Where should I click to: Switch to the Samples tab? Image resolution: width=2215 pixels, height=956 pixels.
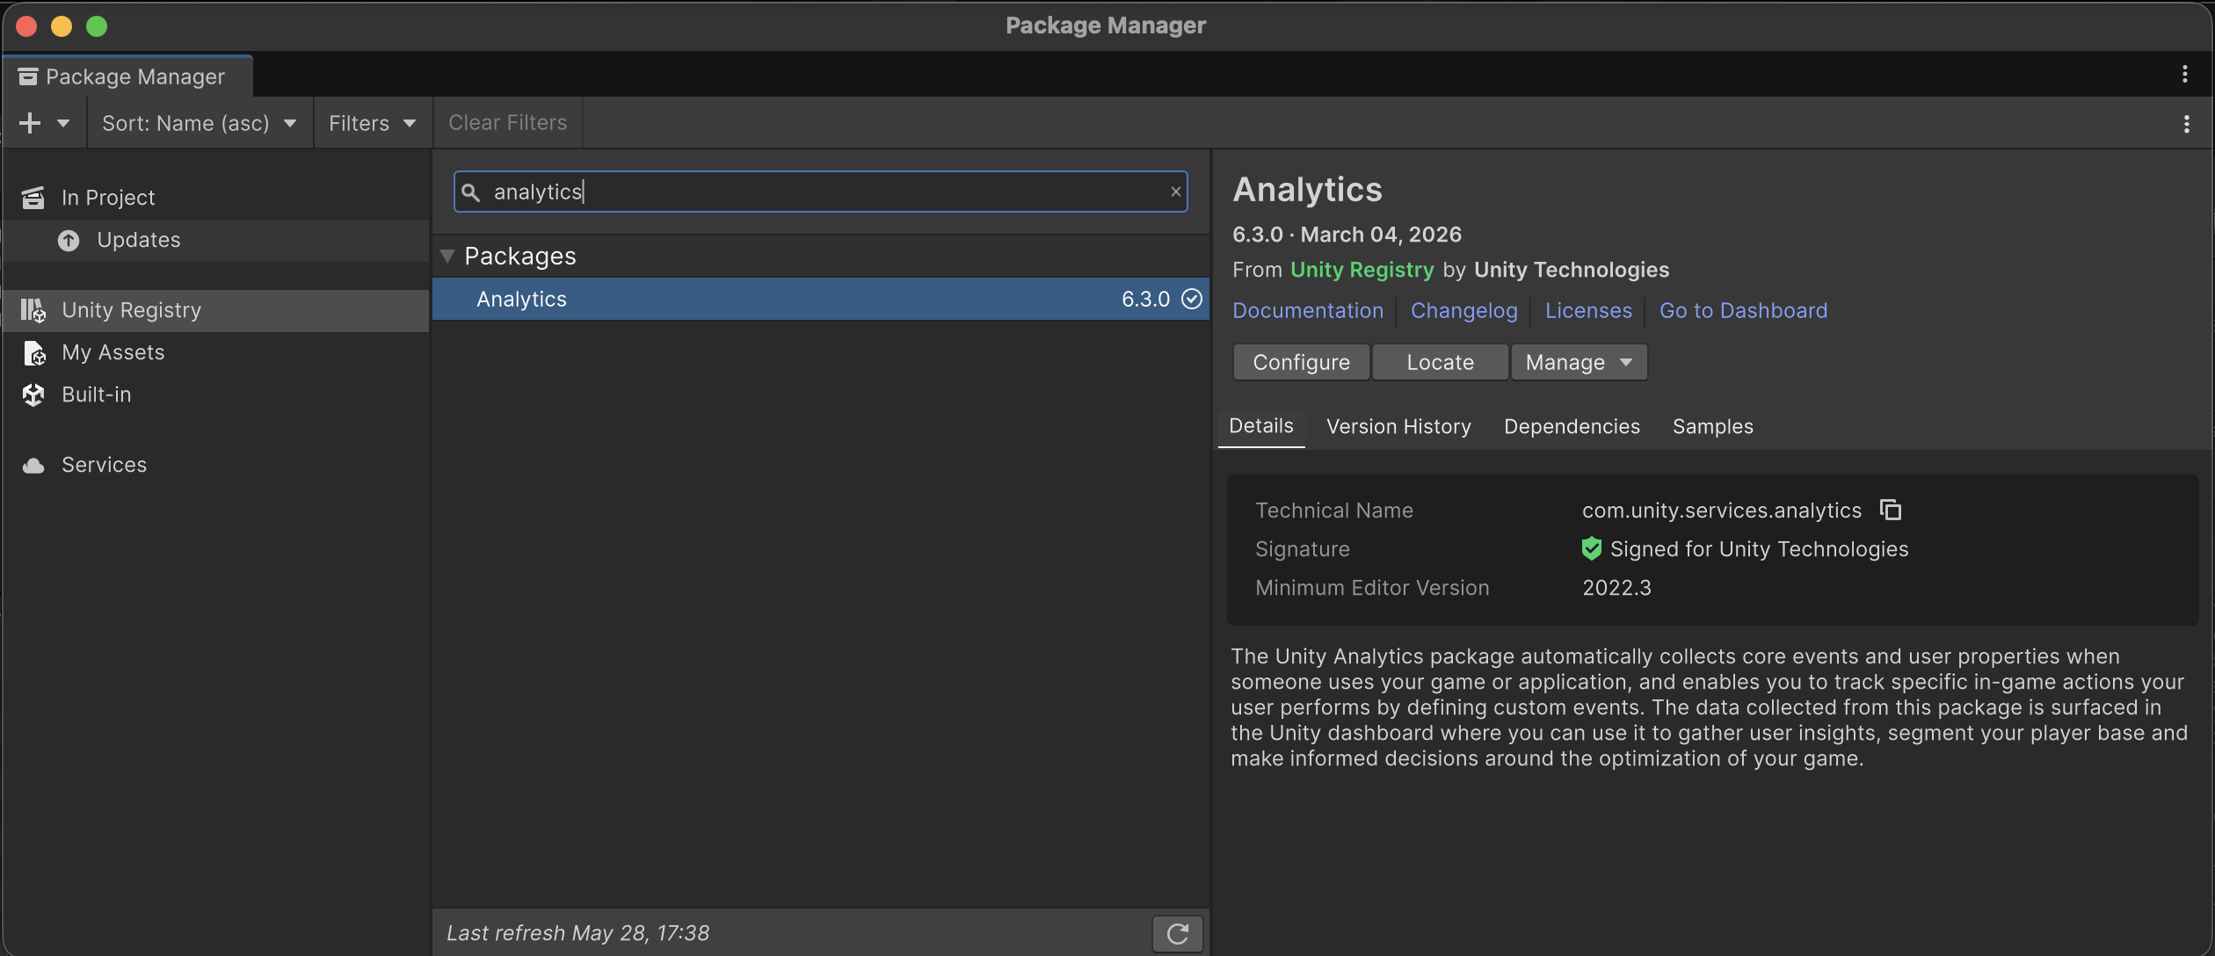click(1713, 427)
